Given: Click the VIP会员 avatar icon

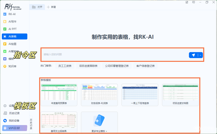Looking at the screenshot, I should click(5, 128).
